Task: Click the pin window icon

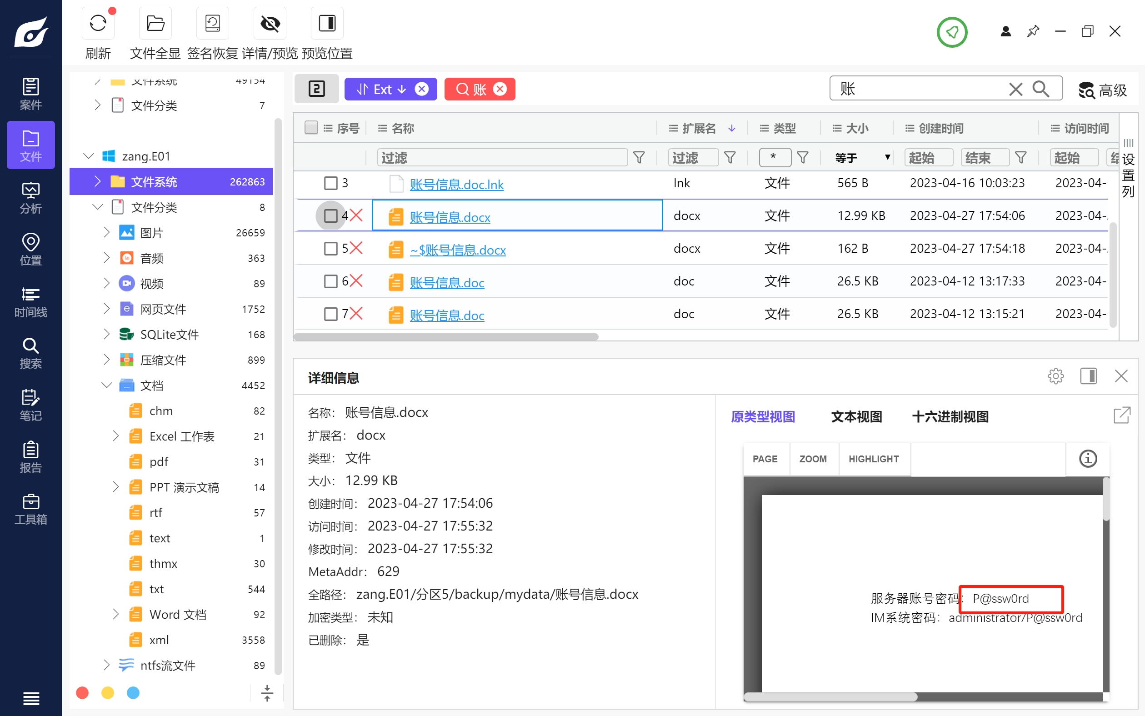Action: [x=1033, y=31]
